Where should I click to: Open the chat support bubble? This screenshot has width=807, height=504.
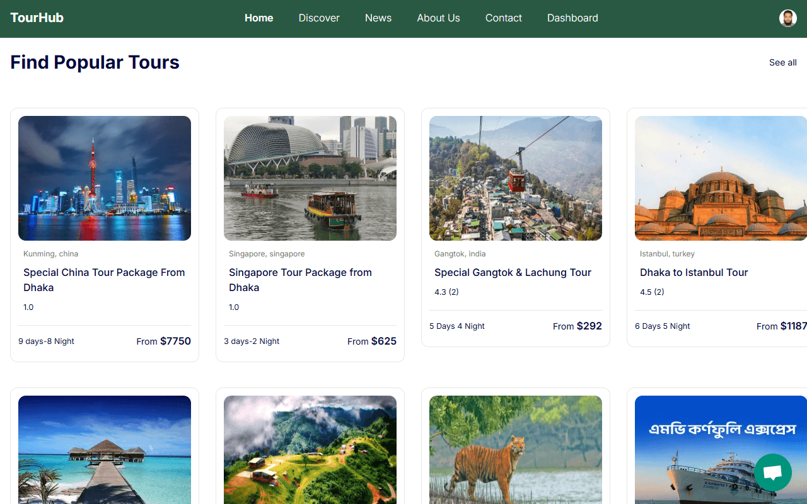772,472
